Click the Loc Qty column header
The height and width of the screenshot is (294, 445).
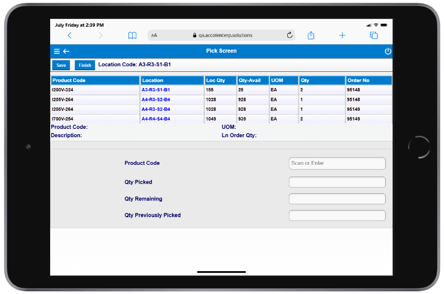coord(220,81)
